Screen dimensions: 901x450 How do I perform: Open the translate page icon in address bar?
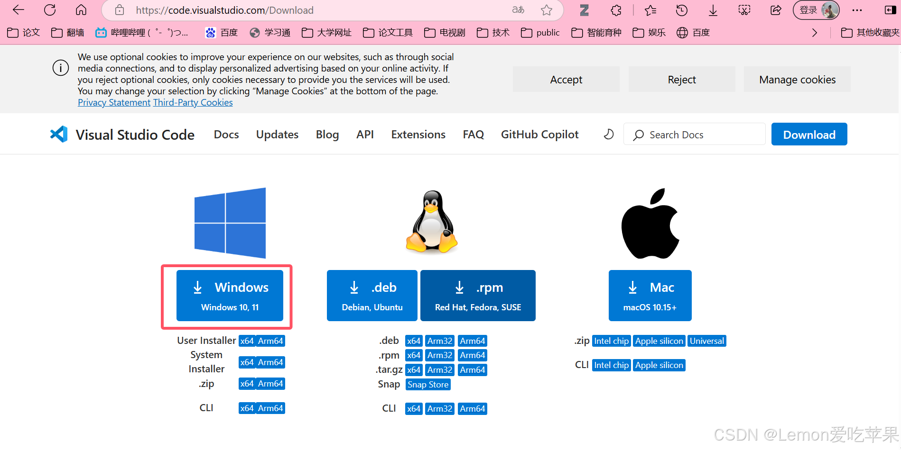pyautogui.click(x=518, y=10)
